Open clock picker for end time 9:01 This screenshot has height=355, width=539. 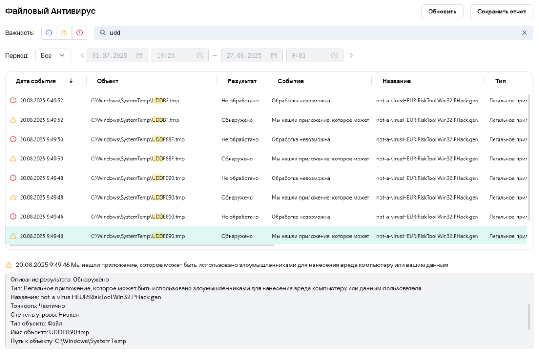click(x=335, y=56)
